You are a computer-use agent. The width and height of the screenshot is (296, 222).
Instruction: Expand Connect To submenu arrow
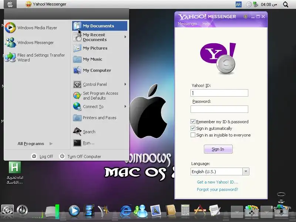(x=125, y=107)
